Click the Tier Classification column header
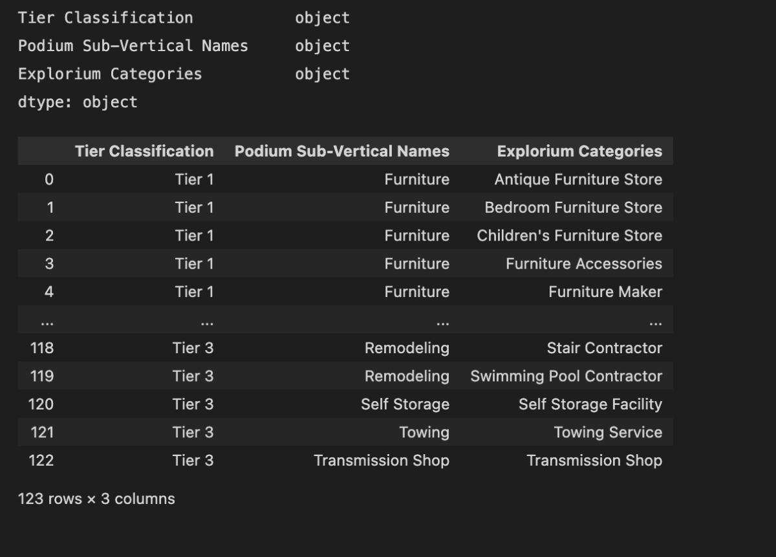This screenshot has height=557, width=776. click(x=144, y=151)
